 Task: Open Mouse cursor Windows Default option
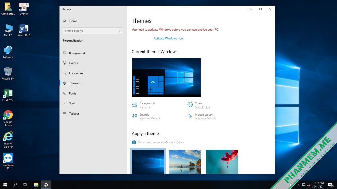click(x=202, y=116)
